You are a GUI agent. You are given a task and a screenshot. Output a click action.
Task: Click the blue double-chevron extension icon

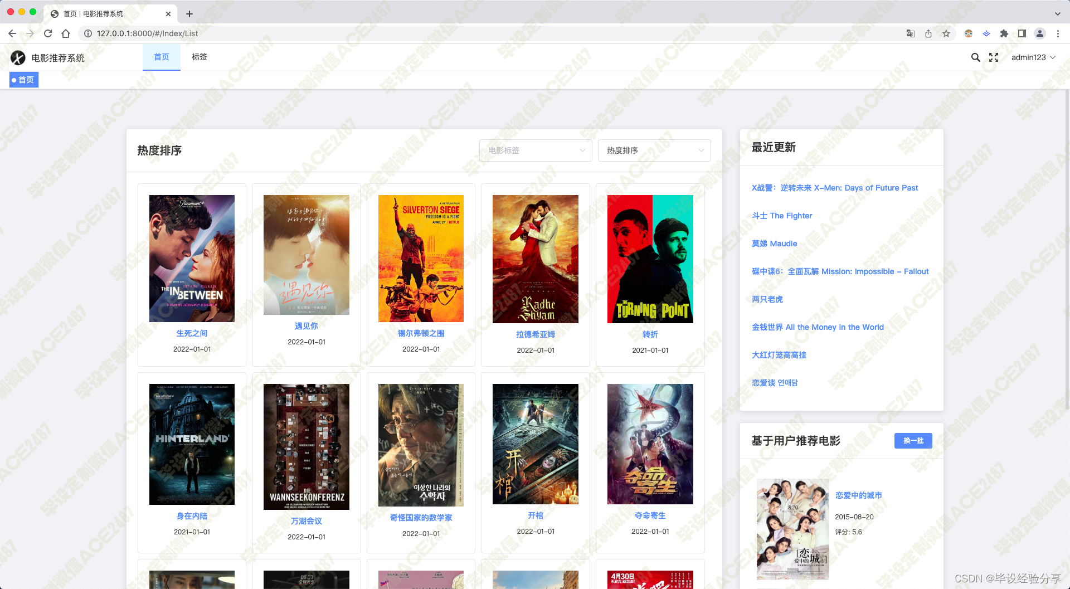[986, 33]
